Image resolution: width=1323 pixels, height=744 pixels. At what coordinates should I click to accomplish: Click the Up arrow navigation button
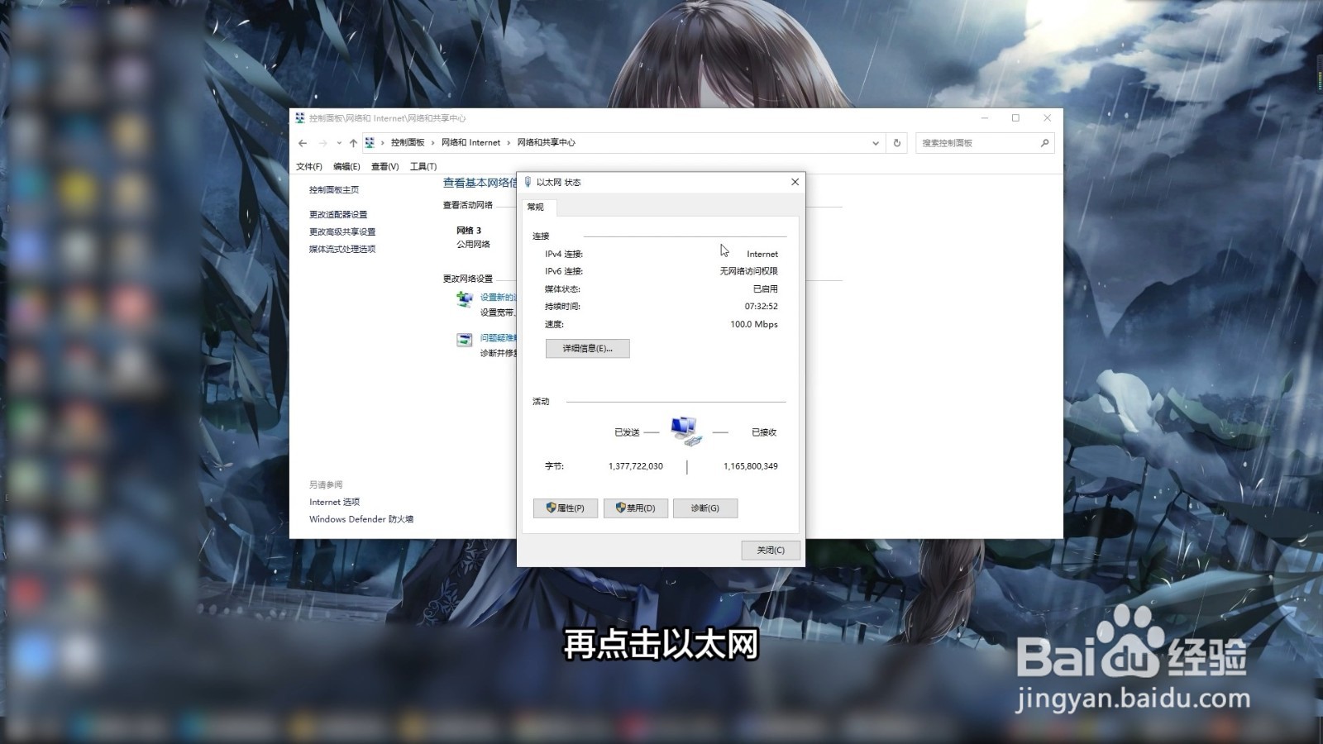pos(353,143)
